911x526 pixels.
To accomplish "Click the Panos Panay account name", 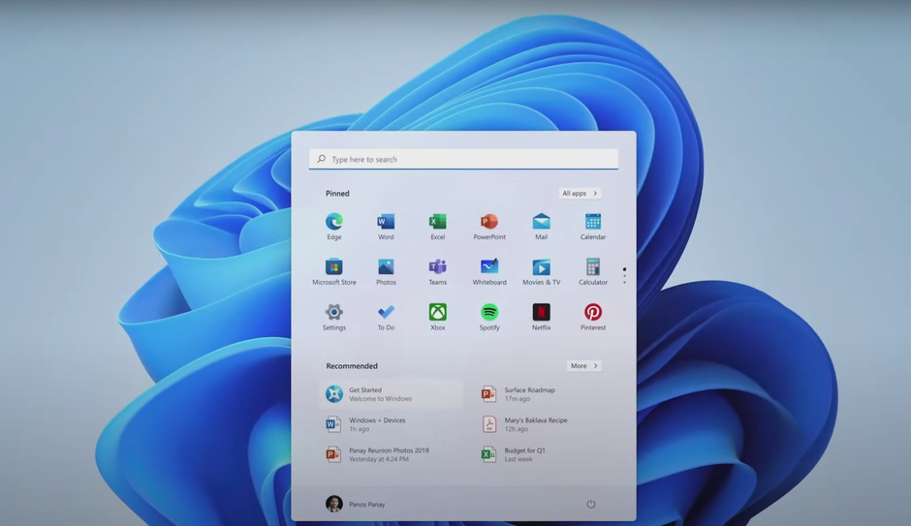I will [x=367, y=505].
